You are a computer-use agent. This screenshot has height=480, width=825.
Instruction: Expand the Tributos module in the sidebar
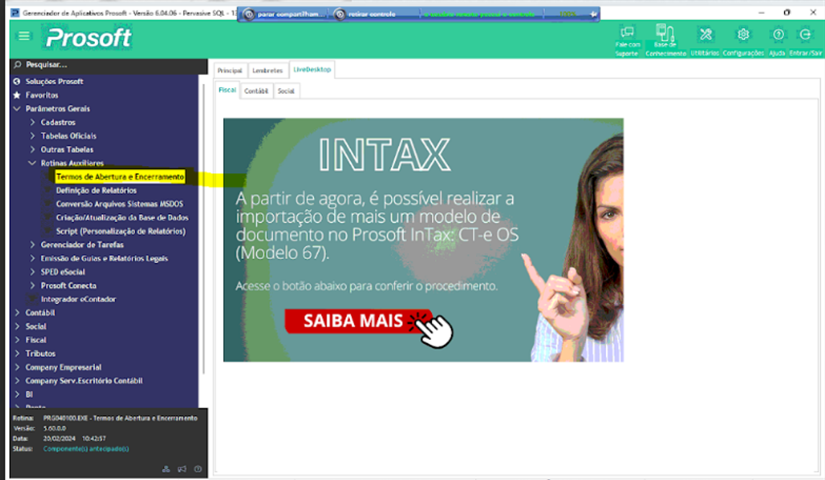17,354
